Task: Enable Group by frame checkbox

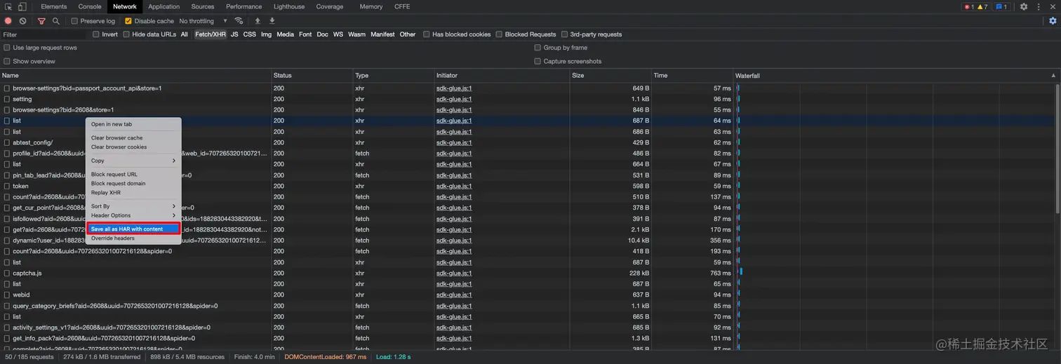Action: 538,48
